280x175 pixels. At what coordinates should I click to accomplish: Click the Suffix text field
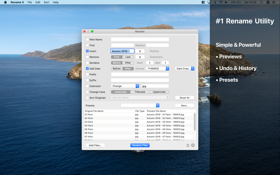140,80
